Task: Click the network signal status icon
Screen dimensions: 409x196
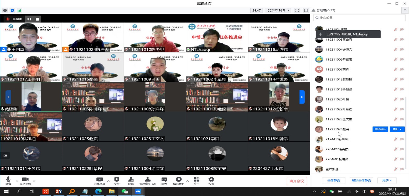Action: (19, 10)
